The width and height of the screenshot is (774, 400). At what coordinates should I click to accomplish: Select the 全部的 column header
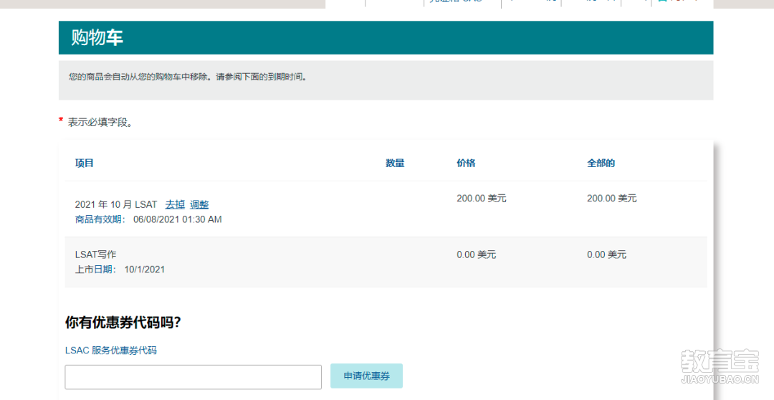tap(601, 163)
